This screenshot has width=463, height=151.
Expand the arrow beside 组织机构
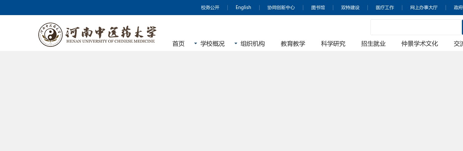[x=236, y=43]
